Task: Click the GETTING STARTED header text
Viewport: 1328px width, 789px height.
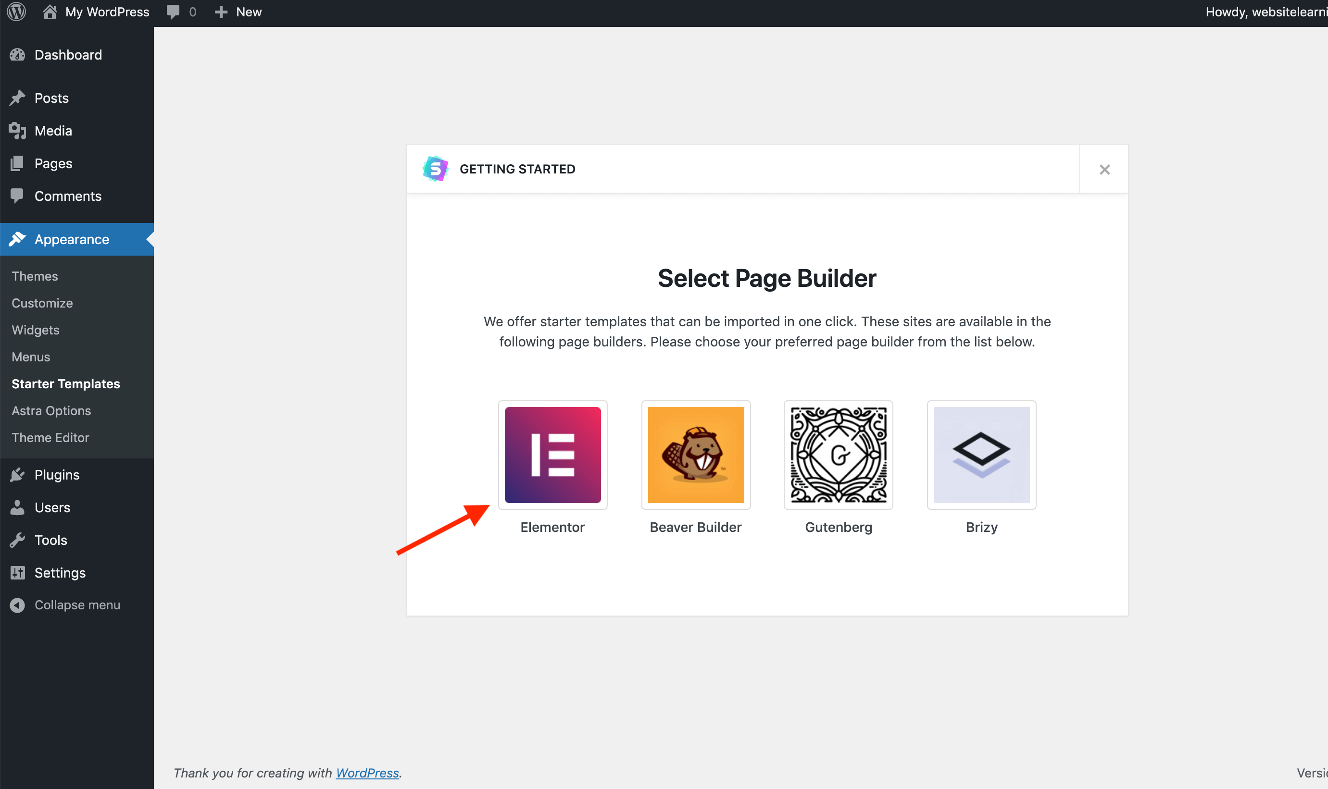Action: pyautogui.click(x=517, y=169)
